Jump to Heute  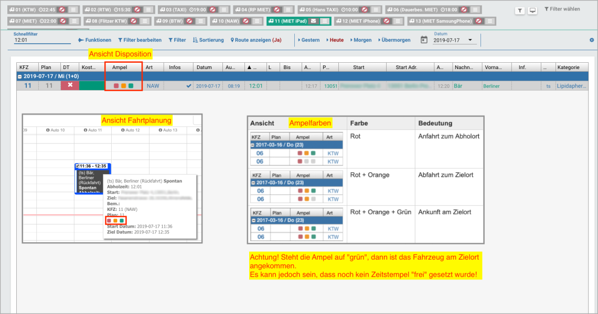tap(335, 40)
